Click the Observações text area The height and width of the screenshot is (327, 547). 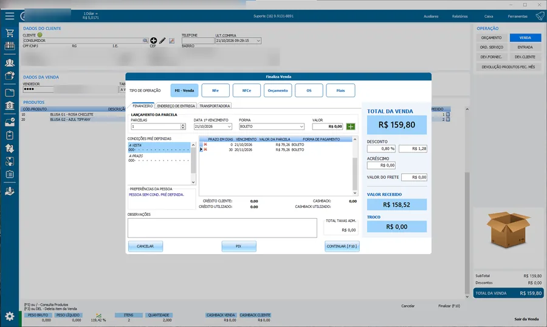coord(222,228)
